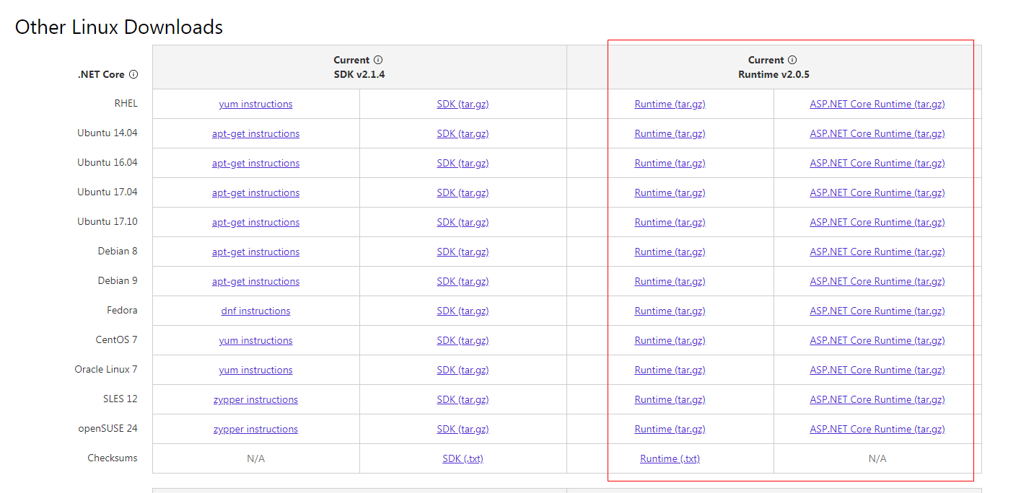Screen dimensions: 1034x493
Task: Open yum instructions for Oracle Linux 7
Action: [x=256, y=370]
